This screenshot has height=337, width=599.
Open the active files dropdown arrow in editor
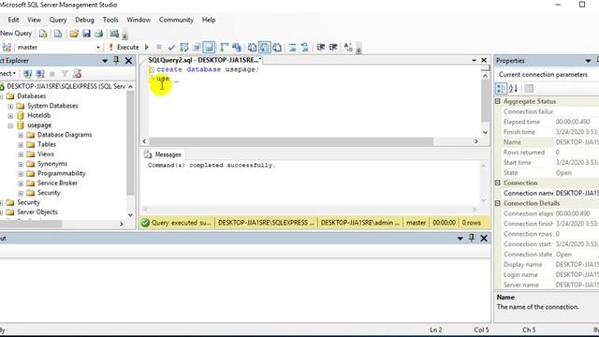[475, 60]
